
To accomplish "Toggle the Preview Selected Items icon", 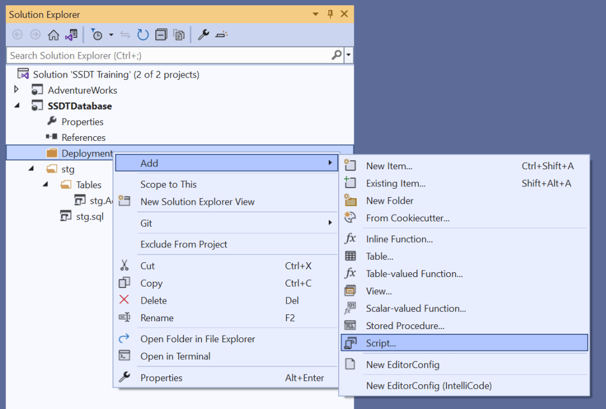I will [x=222, y=35].
